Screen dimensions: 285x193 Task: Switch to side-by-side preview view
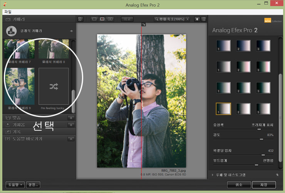coord(110,19)
